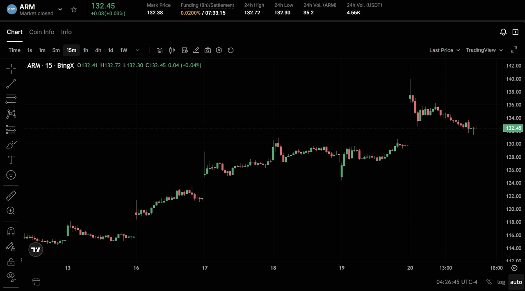Click the 132.45 current price label

513,128
